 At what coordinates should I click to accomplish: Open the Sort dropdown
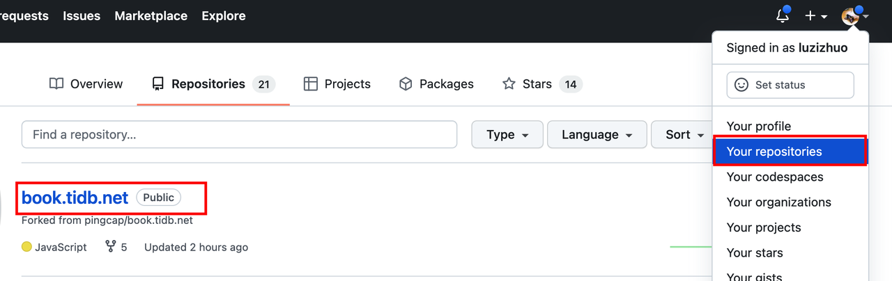coord(684,135)
